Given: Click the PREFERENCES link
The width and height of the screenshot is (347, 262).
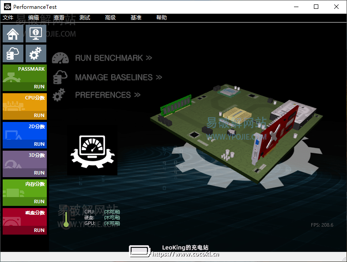Looking at the screenshot, I should (108, 95).
